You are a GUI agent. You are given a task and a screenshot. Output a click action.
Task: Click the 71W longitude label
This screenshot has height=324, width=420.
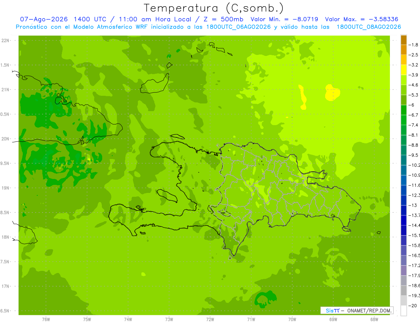pyautogui.click(x=251, y=319)
